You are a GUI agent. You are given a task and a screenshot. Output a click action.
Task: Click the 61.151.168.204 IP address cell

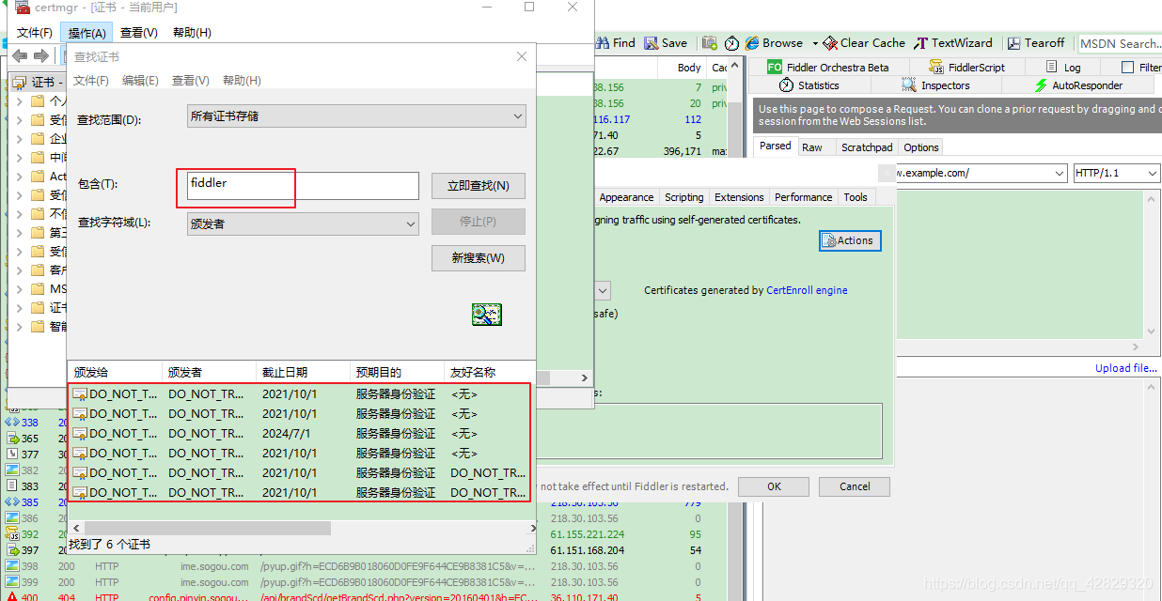[x=588, y=550]
